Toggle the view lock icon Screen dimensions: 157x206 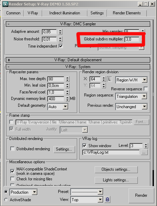click(x=107, y=200)
